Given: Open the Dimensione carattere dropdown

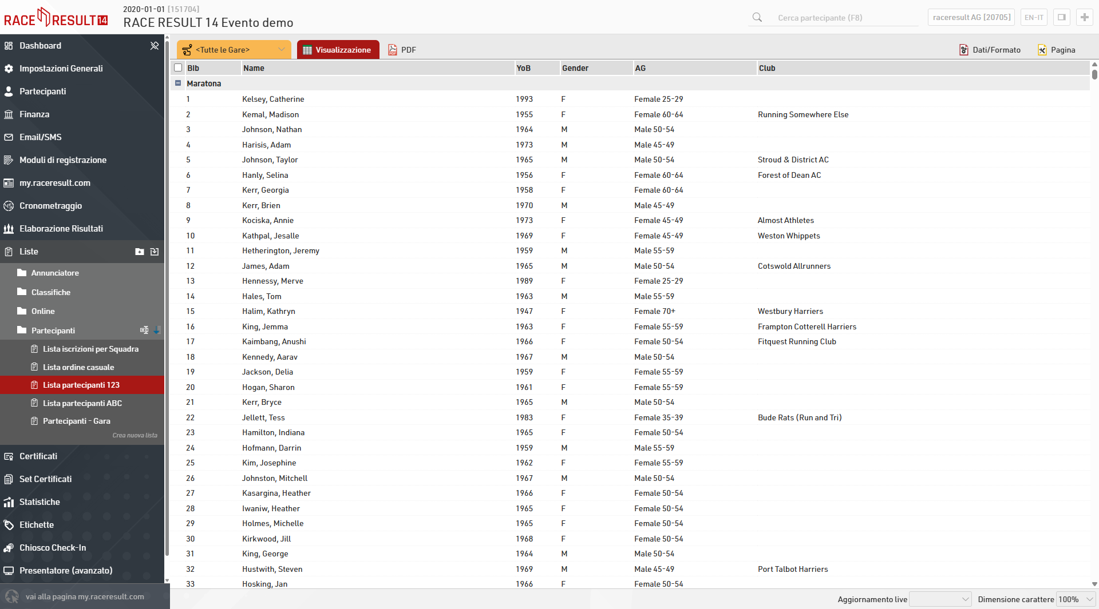Looking at the screenshot, I should [x=1075, y=599].
